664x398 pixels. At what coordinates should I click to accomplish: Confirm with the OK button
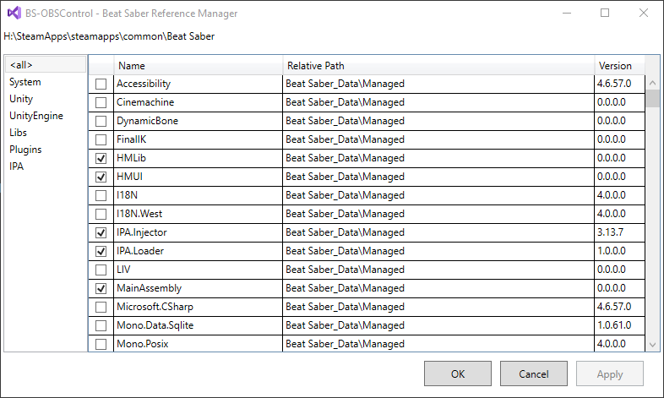click(458, 373)
